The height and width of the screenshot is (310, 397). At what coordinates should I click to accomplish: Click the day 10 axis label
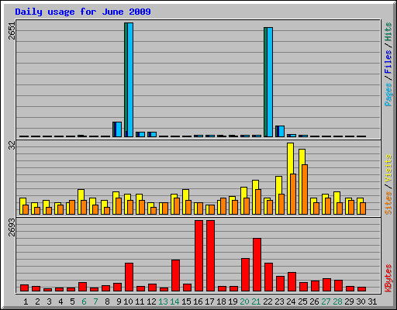pyautogui.click(x=128, y=301)
